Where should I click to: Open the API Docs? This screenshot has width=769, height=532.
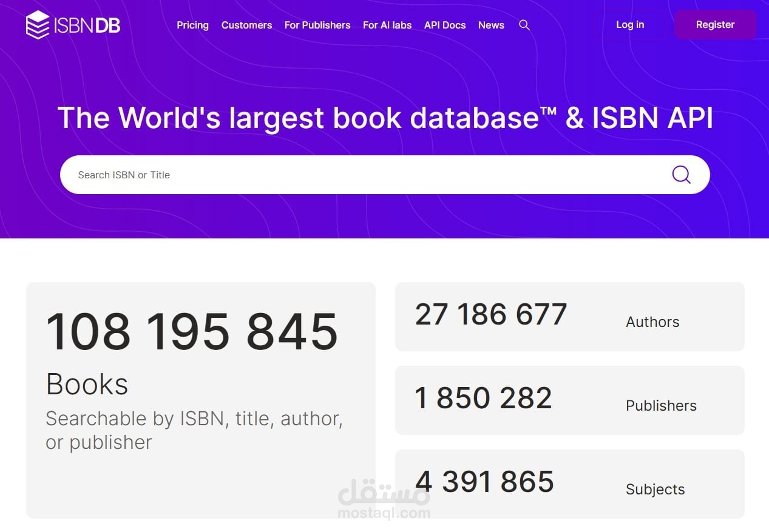[445, 25]
